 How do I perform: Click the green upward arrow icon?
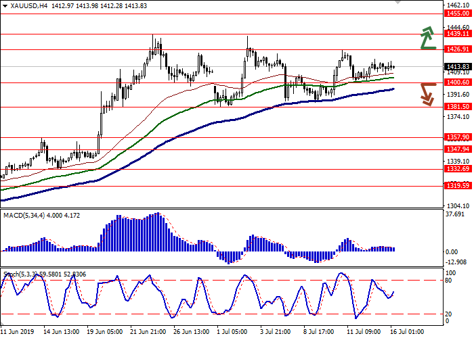click(x=427, y=38)
